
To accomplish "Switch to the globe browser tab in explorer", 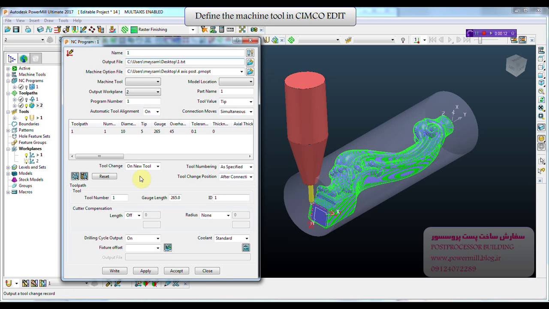I will (x=24, y=59).
